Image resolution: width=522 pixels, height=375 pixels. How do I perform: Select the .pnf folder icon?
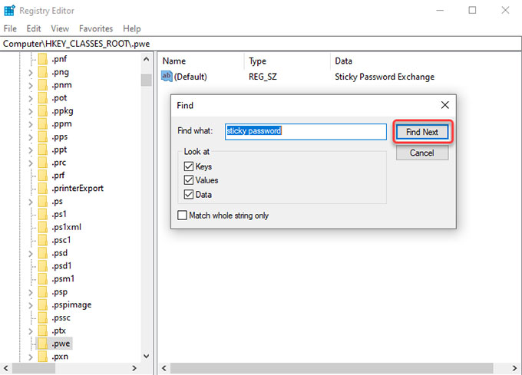click(43, 59)
